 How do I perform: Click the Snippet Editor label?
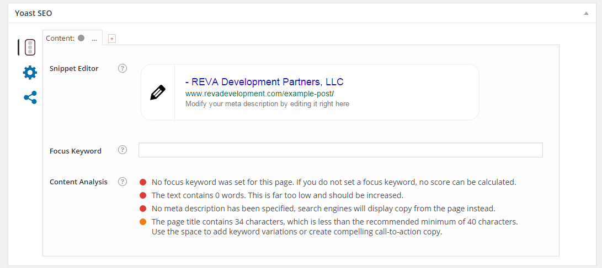(74, 69)
